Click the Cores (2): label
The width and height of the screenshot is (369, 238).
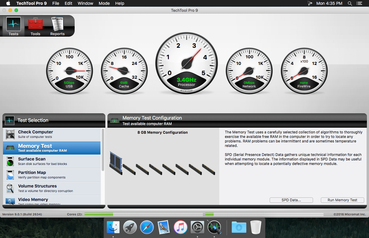pos(75,214)
